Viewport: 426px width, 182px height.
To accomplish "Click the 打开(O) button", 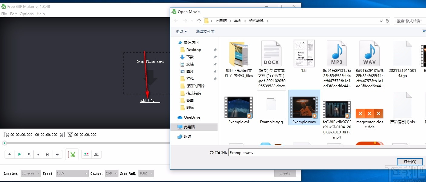I will tap(410, 161).
